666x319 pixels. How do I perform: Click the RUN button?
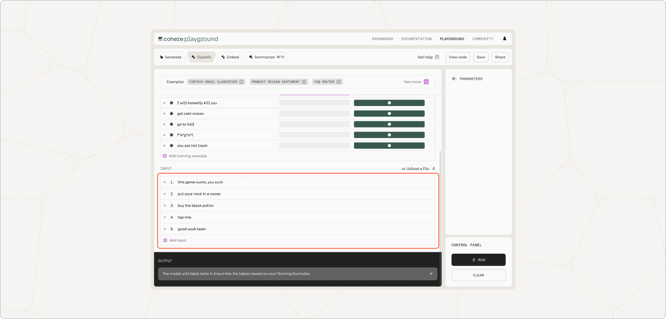click(x=479, y=260)
